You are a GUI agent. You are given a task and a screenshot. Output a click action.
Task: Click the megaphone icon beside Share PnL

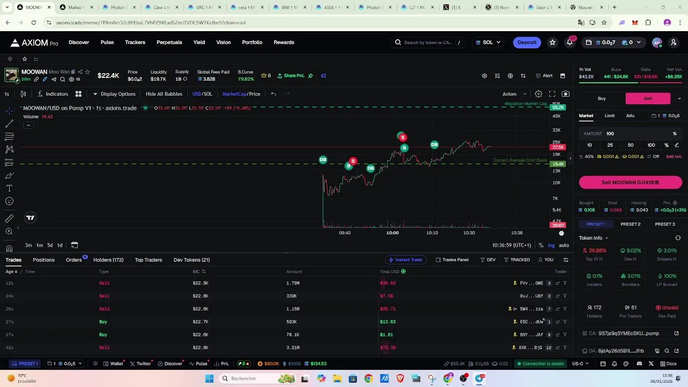click(323, 76)
